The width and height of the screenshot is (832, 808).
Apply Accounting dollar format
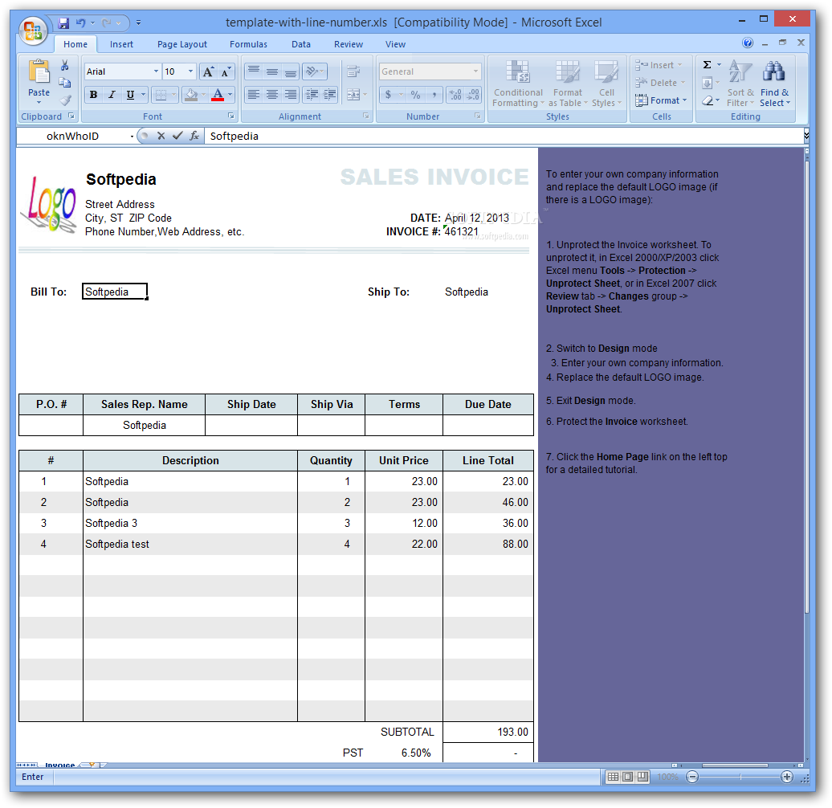point(389,95)
